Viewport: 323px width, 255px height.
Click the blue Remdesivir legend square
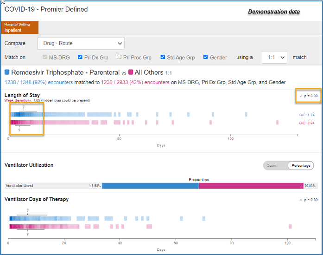[x=7, y=72]
